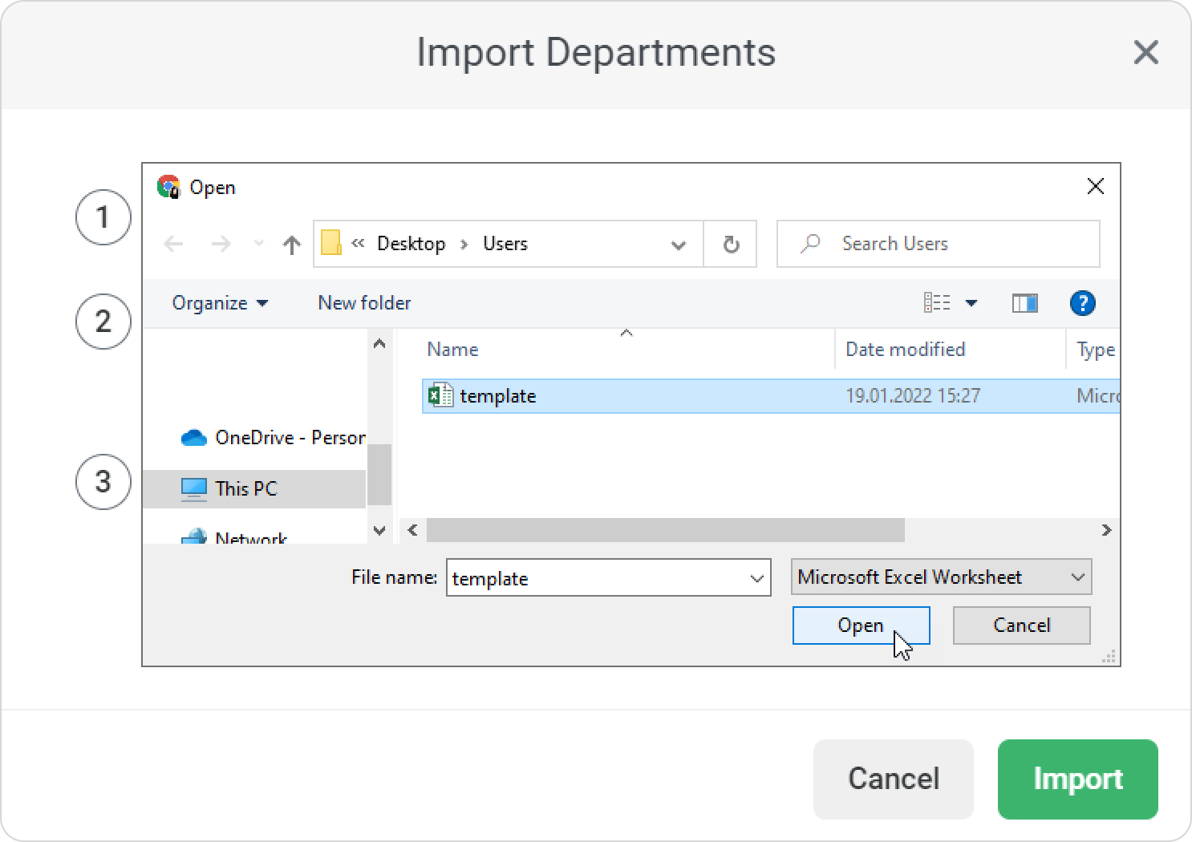The height and width of the screenshot is (842, 1192).
Task: Select This PC in the navigation pane
Action: click(245, 489)
